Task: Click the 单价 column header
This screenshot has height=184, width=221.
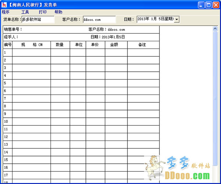Action: (95, 45)
